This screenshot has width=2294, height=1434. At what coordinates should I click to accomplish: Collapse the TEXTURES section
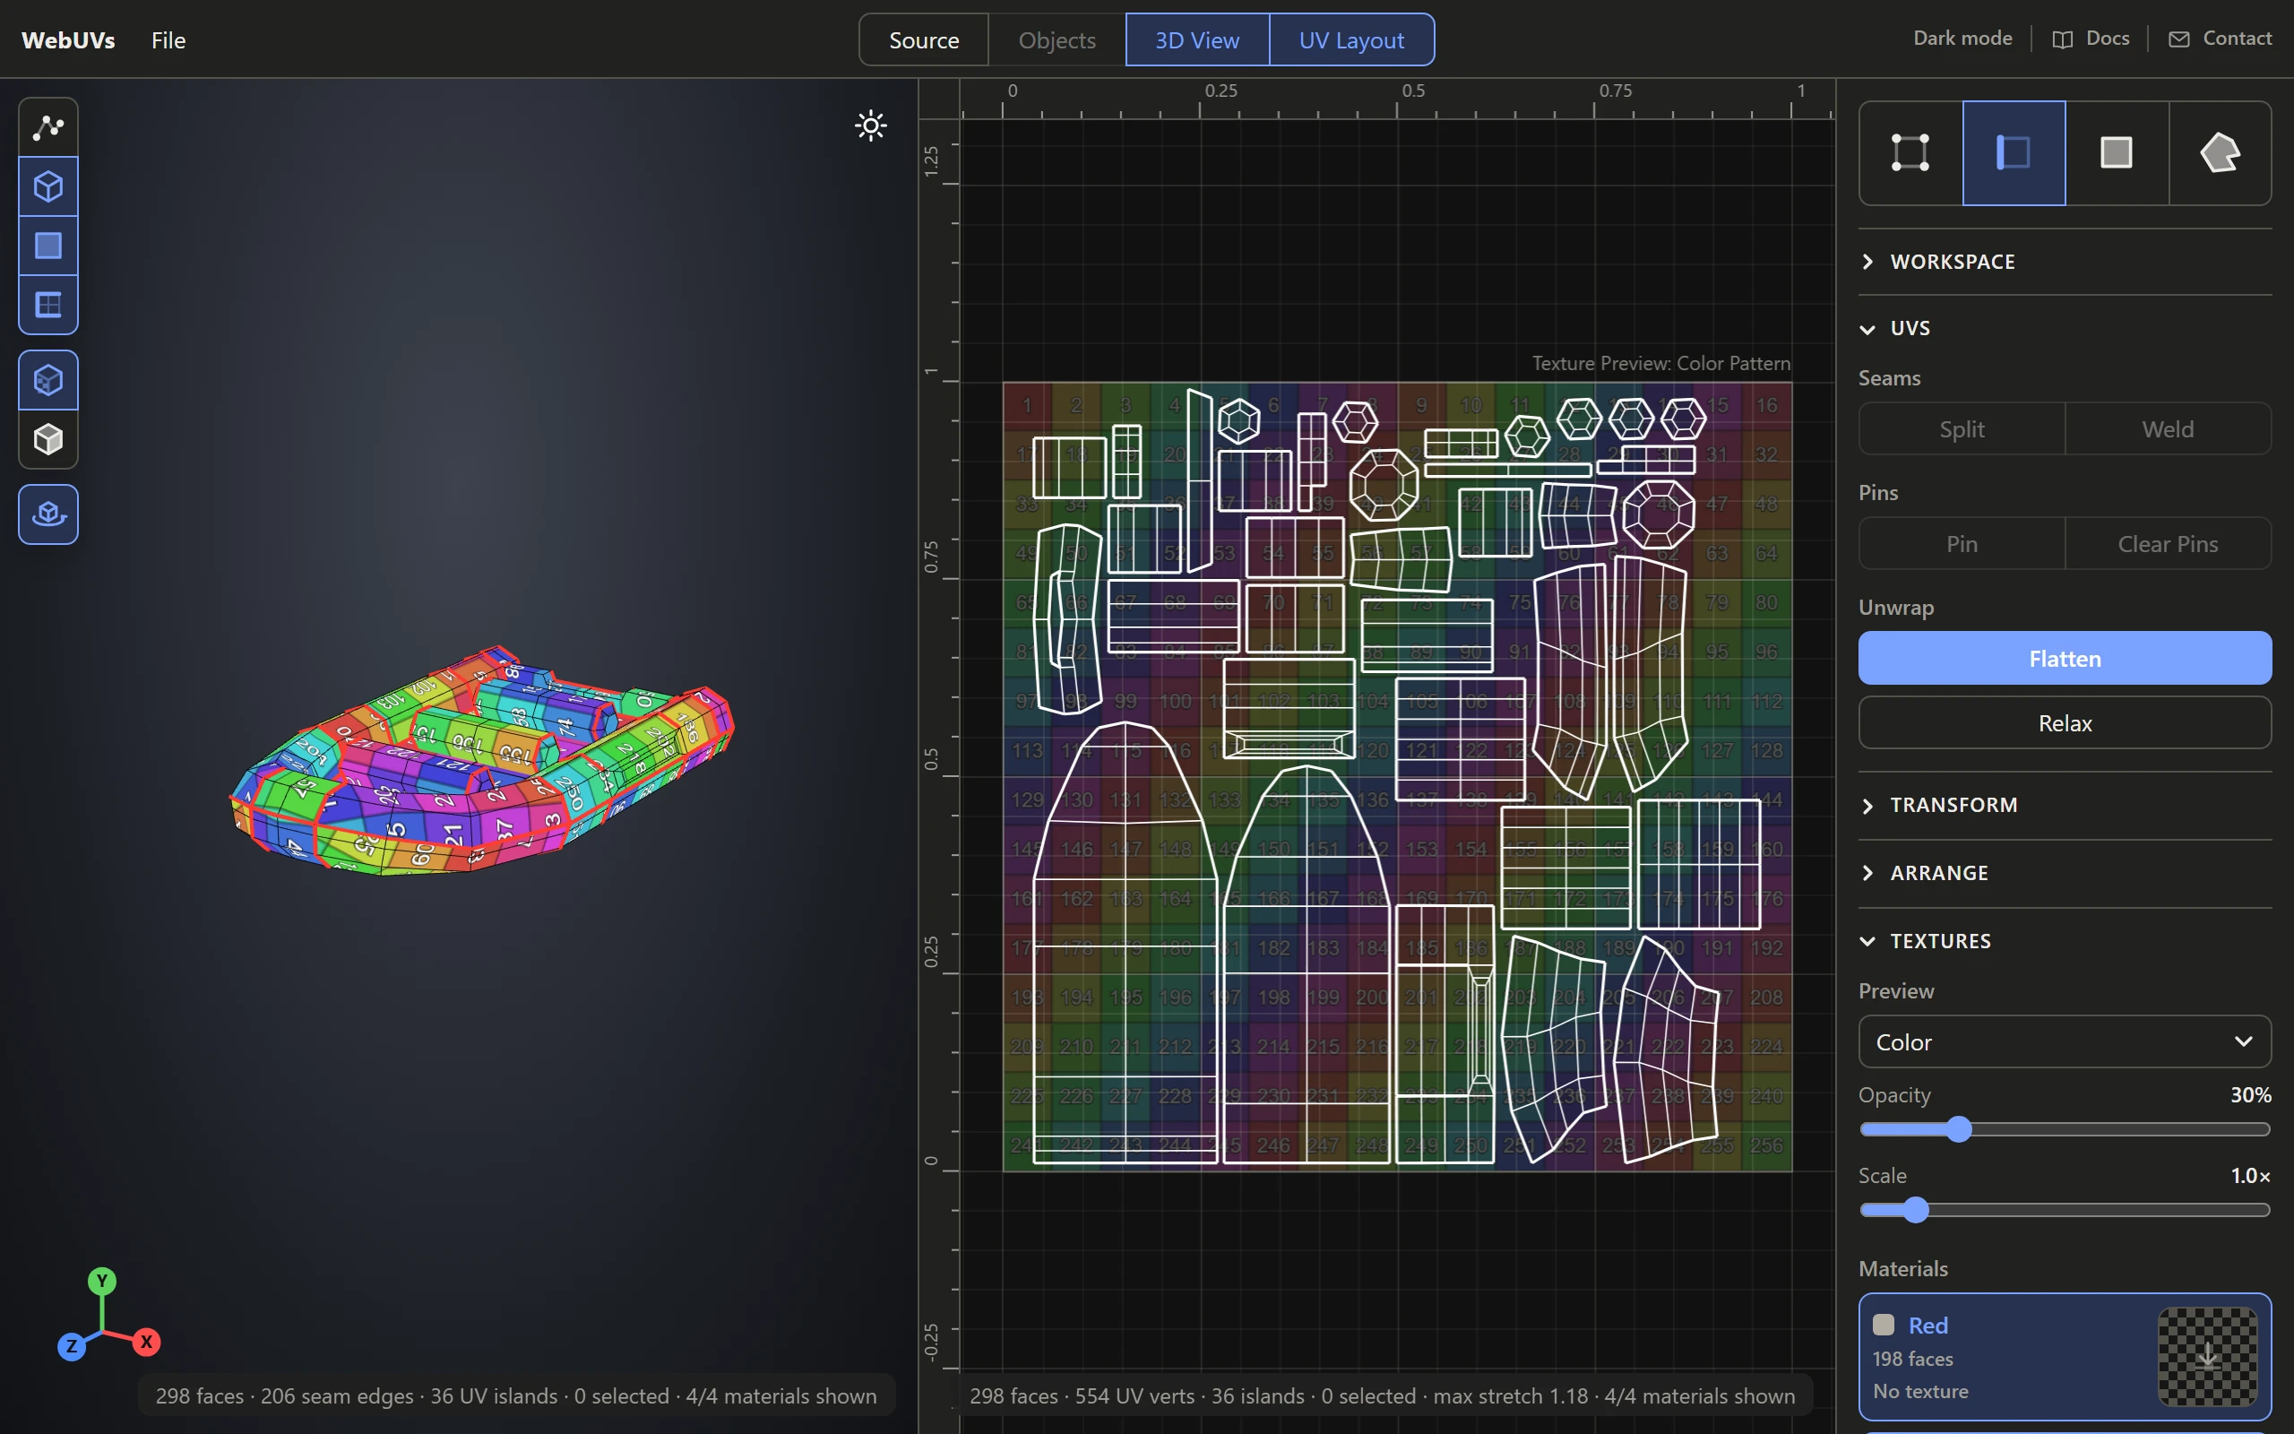click(x=2065, y=941)
